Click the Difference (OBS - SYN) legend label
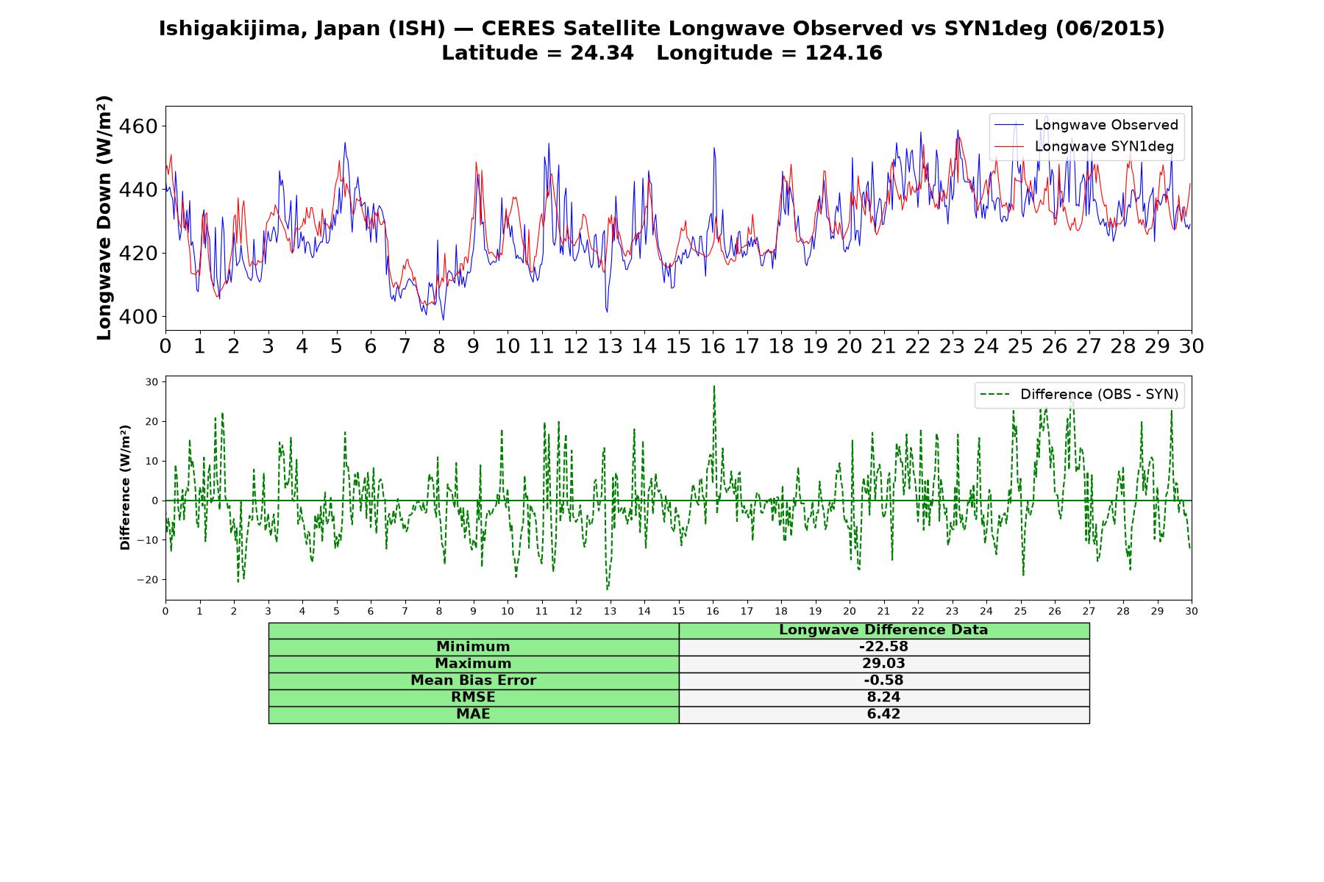The width and height of the screenshot is (1324, 882). pyautogui.click(x=1099, y=395)
